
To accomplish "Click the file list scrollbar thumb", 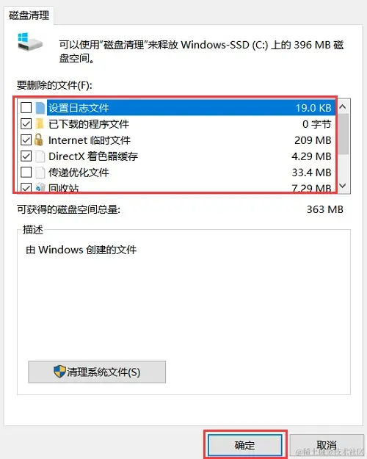I will tap(344, 134).
